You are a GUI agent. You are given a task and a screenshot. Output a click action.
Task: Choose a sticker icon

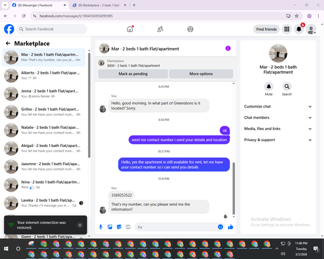tap(119, 227)
